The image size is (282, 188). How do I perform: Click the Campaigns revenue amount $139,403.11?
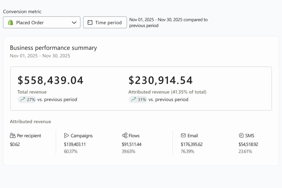click(75, 144)
